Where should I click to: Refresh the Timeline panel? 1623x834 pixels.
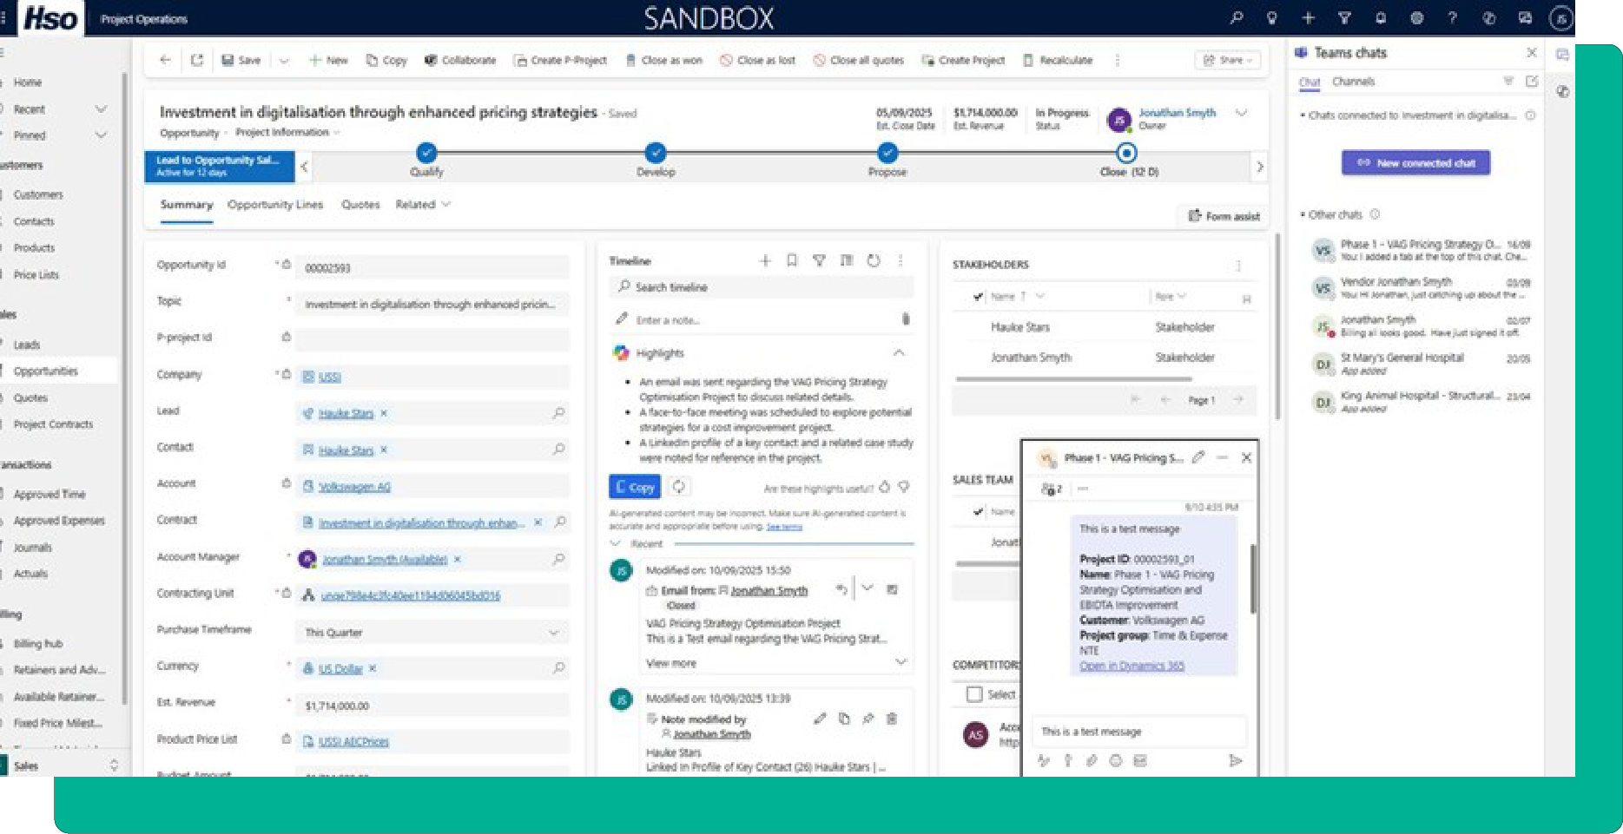click(x=874, y=260)
